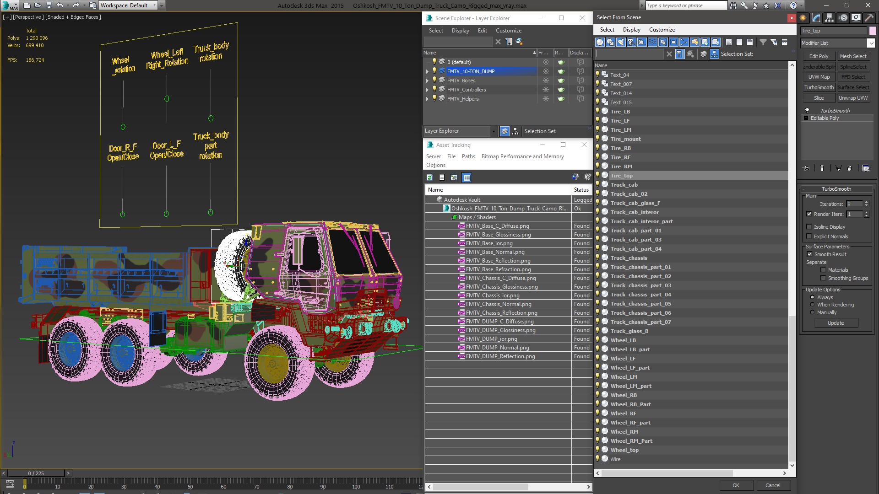Click the New Scene icon in quick access toolbar
This screenshot has width=879, height=494.
click(x=27, y=5)
